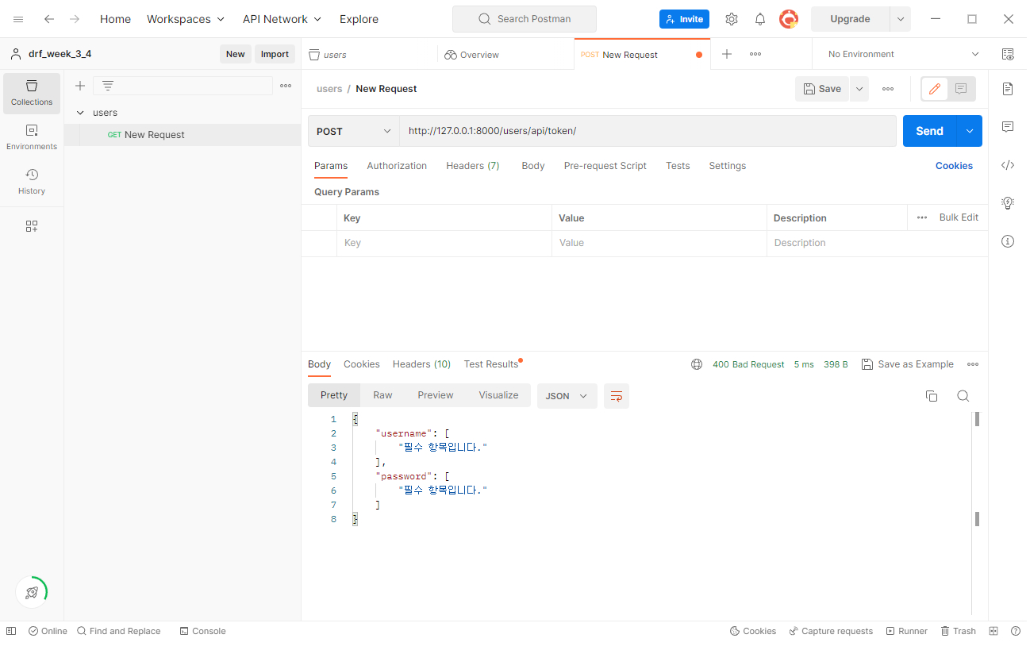This screenshot has height=650, width=1030.
Task: Open the HTTP method POST dropdown
Action: click(353, 131)
